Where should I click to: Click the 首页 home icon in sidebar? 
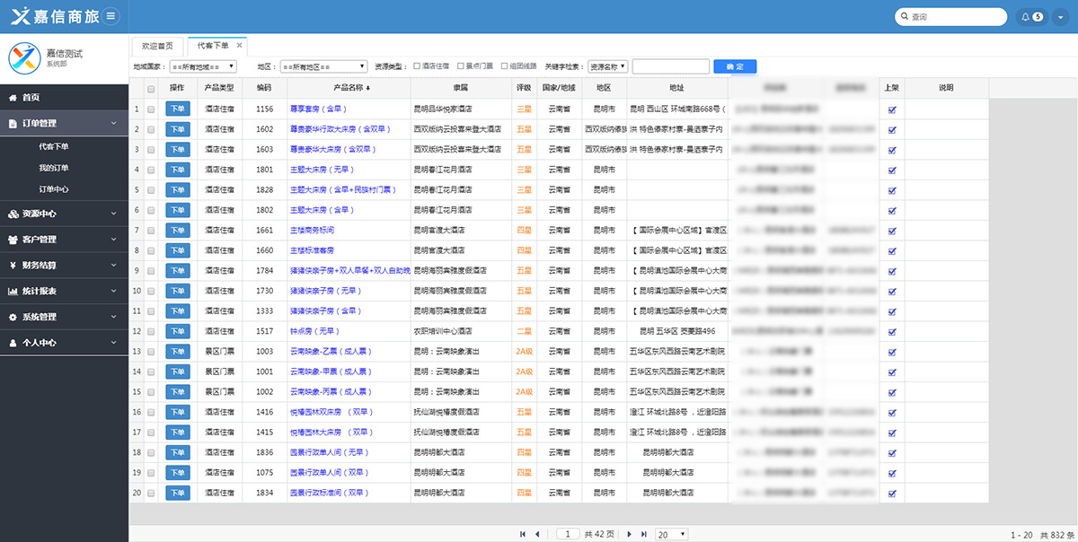click(x=13, y=97)
